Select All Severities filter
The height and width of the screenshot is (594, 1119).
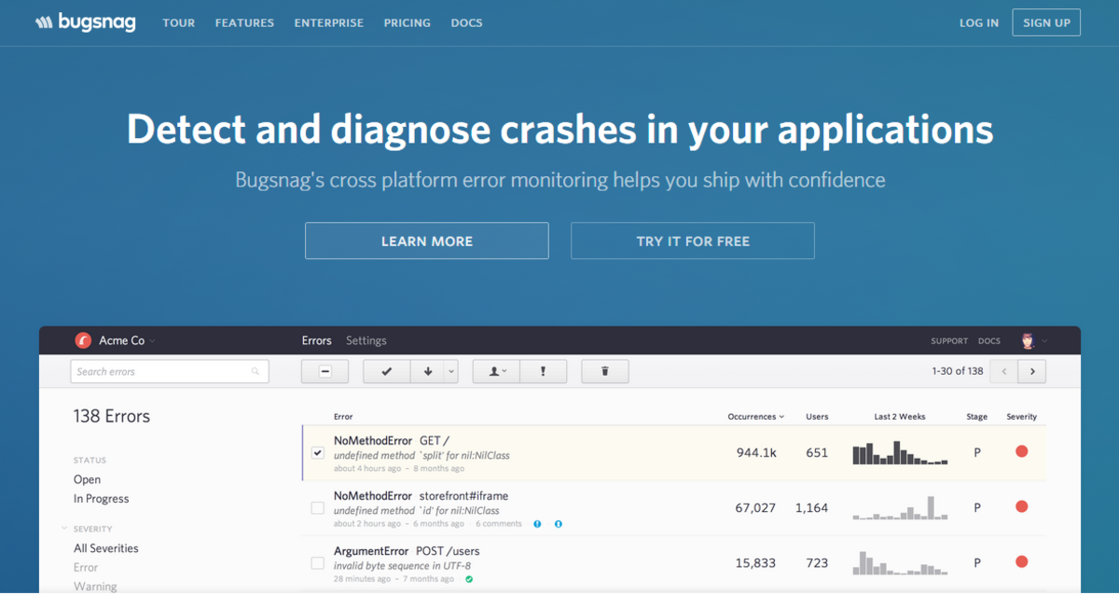(x=106, y=548)
